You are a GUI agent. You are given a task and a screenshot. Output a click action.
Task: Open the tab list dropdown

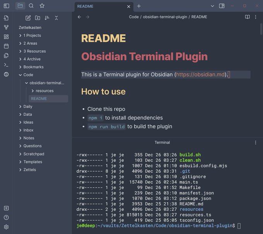coord(212,6)
